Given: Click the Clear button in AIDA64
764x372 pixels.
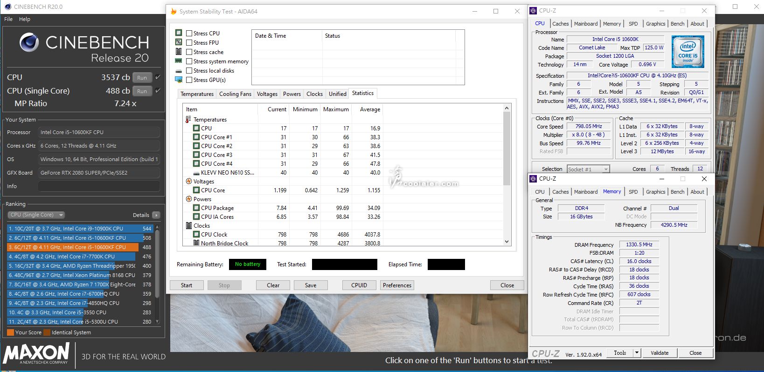Looking at the screenshot, I should click(x=273, y=285).
